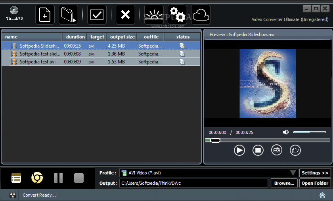Open snapshot folder icon in preview

[x=295, y=150]
